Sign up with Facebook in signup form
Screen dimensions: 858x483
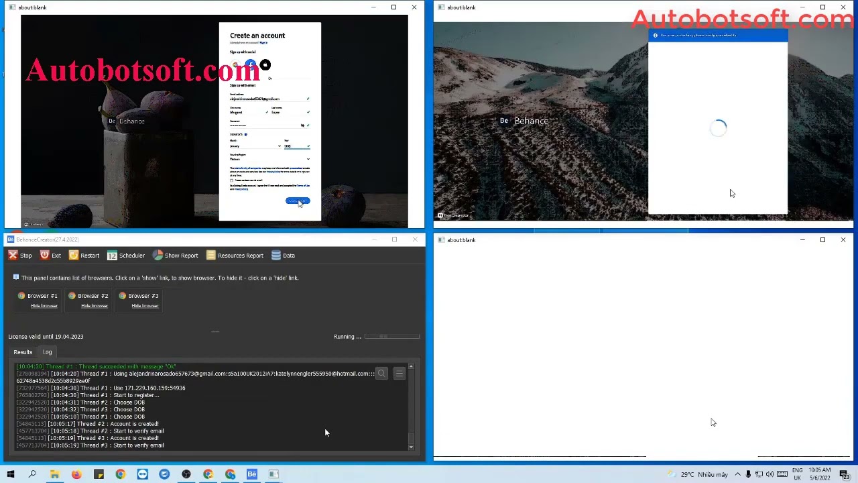pos(250,65)
